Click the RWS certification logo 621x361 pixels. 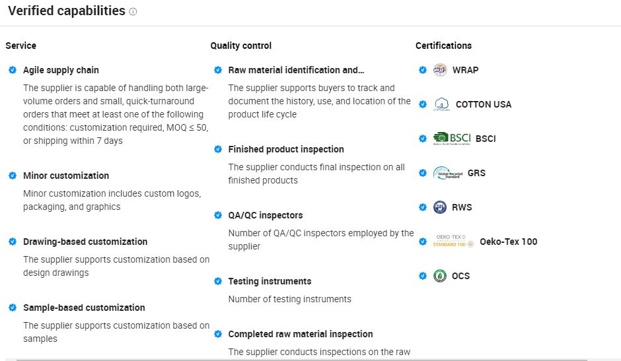(x=440, y=207)
